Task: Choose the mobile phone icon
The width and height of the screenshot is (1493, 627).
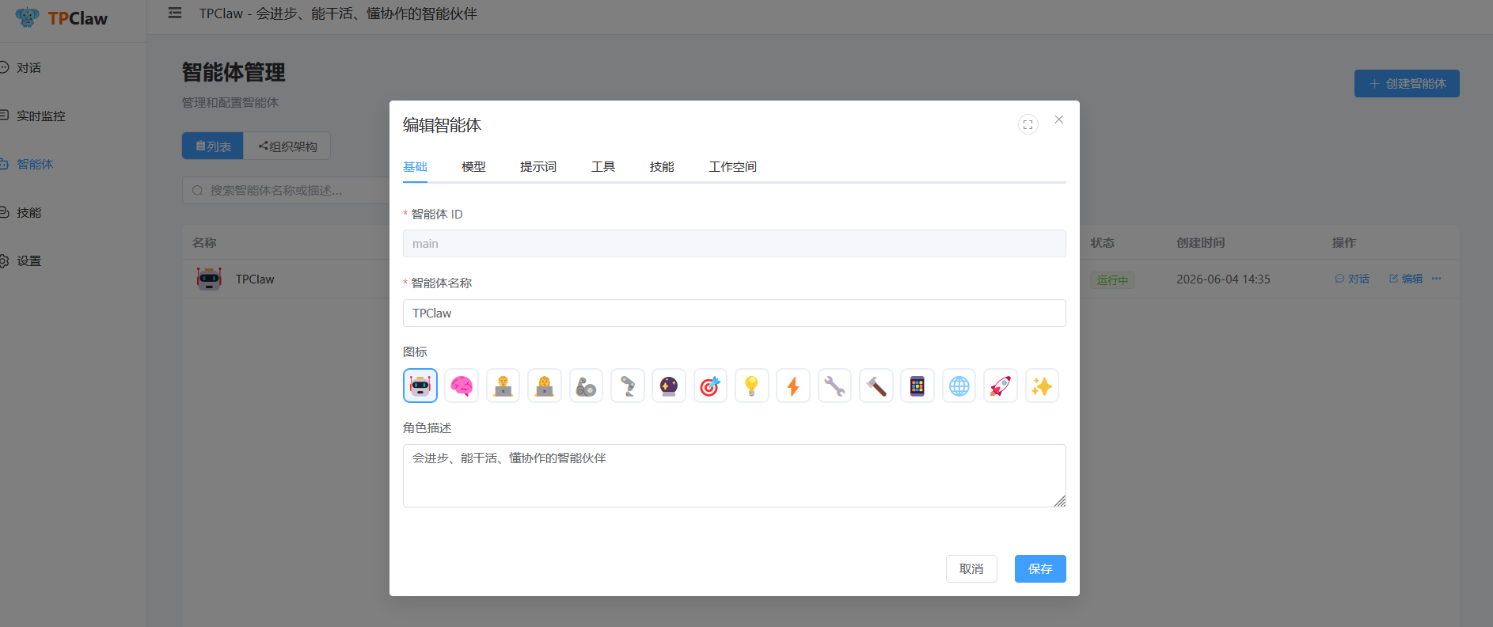Action: (917, 386)
